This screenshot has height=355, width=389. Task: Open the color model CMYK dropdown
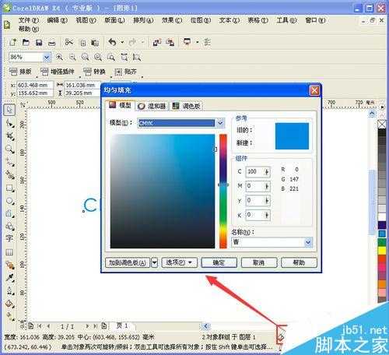180,123
